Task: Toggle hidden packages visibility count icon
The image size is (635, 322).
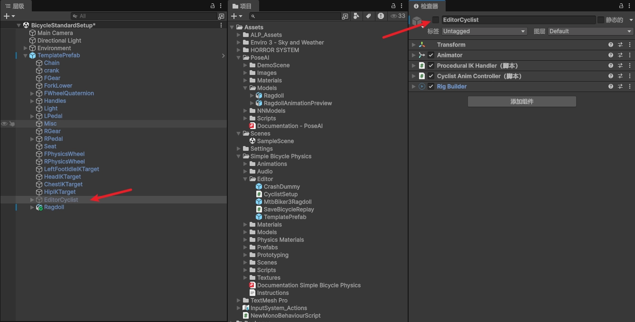Action: pos(398,16)
